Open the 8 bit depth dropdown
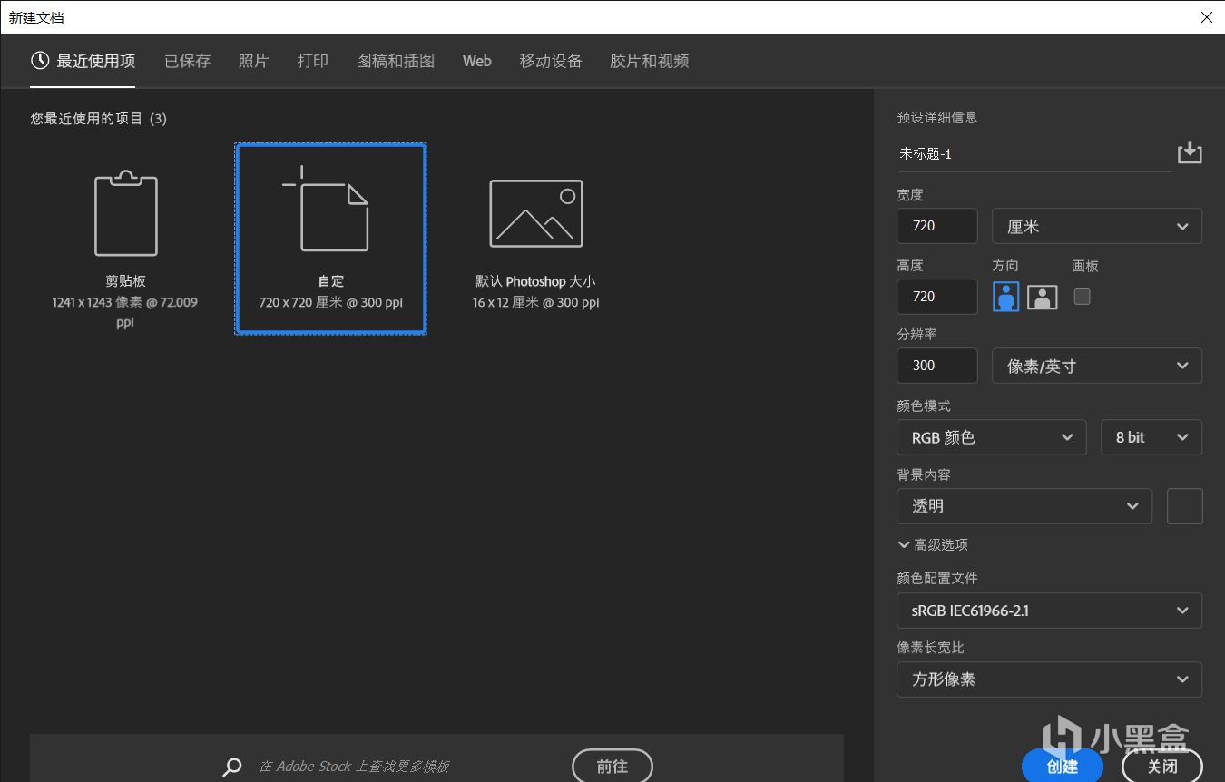 [1151, 437]
